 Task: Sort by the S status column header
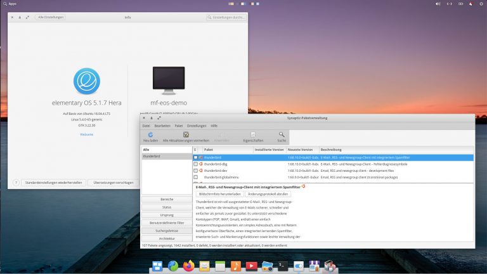click(x=195, y=150)
